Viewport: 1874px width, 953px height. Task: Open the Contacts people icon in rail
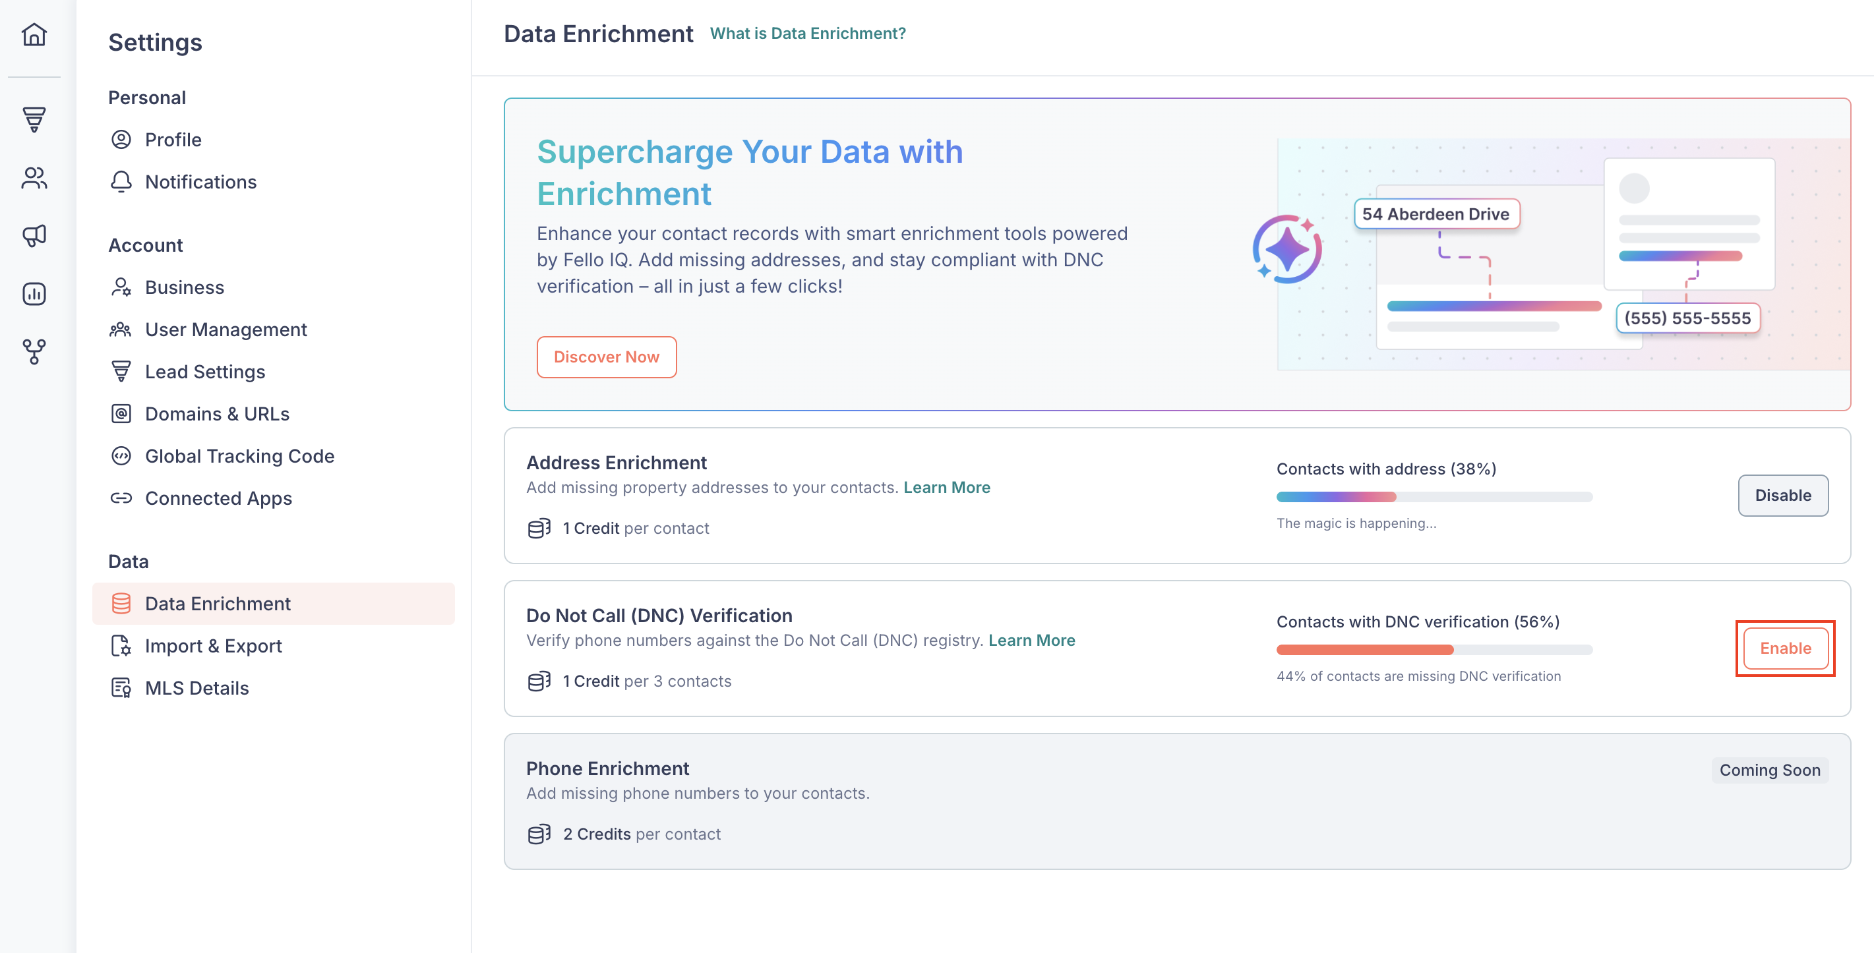click(x=34, y=177)
